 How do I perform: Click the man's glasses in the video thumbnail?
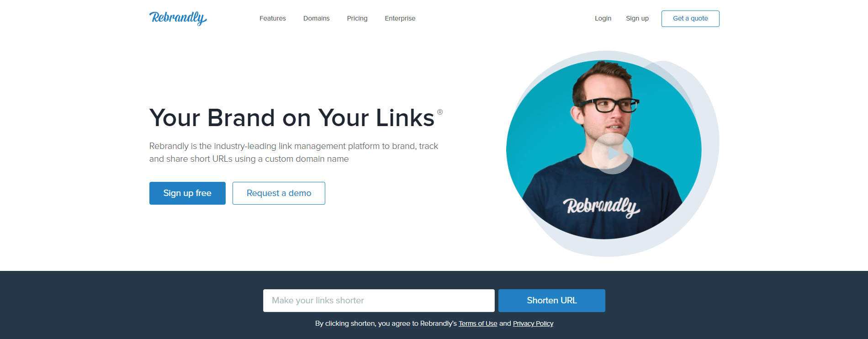609,106
